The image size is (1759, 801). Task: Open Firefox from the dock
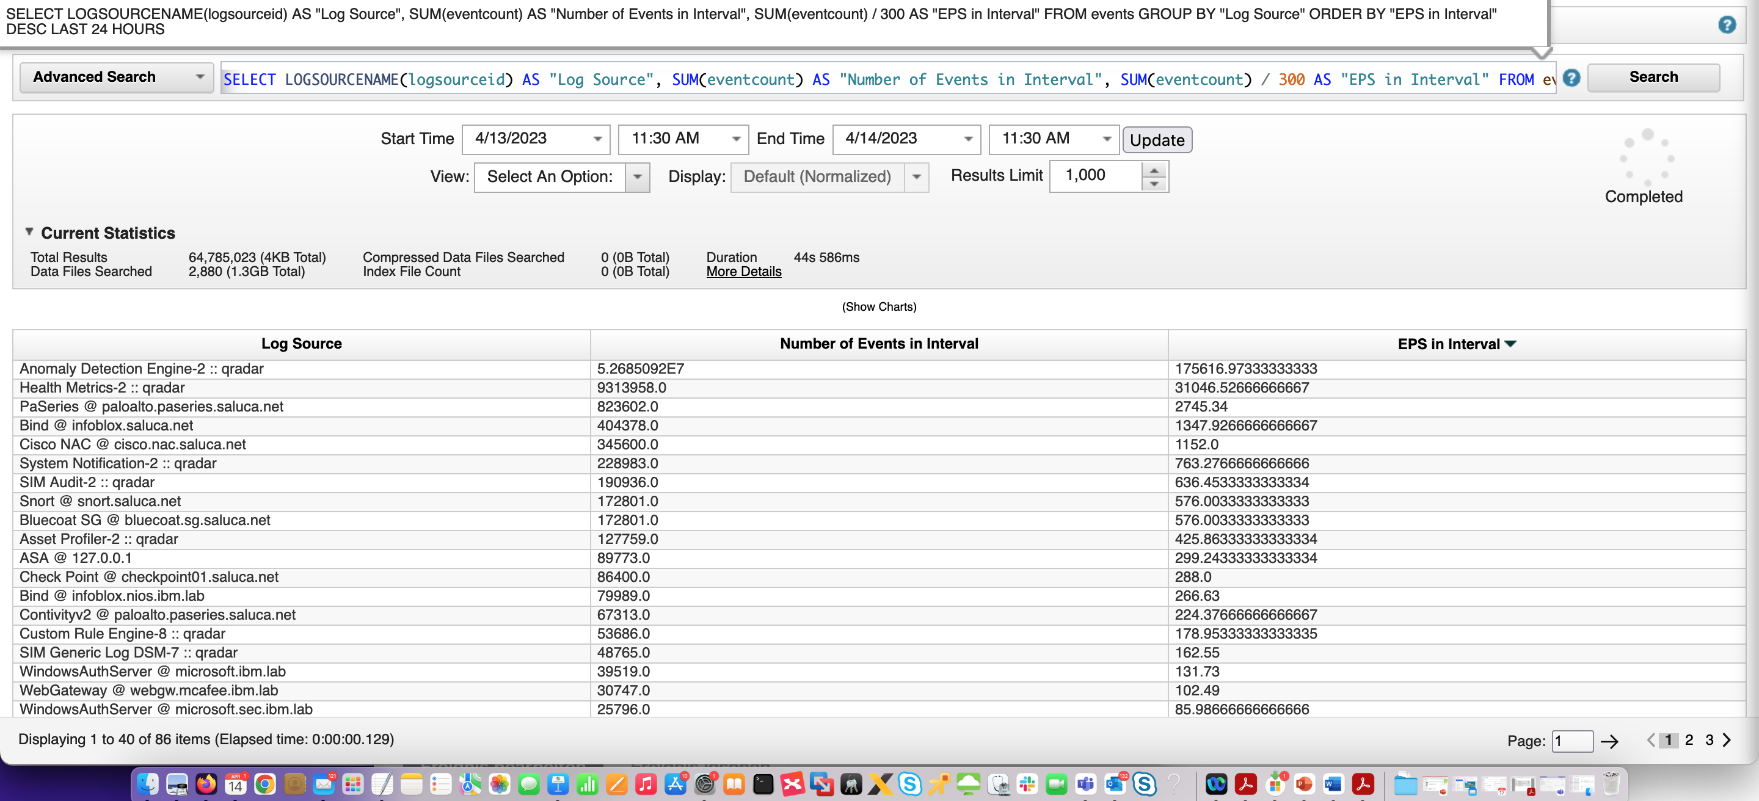click(206, 783)
